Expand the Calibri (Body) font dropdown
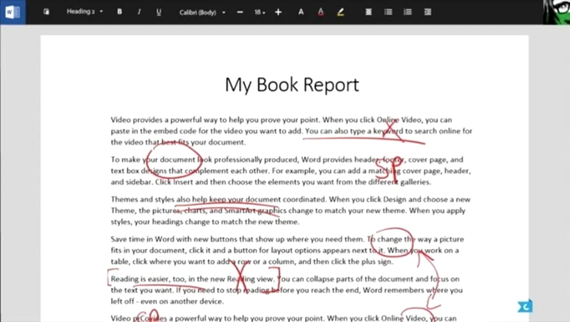The height and width of the screenshot is (322, 570). tap(202, 12)
